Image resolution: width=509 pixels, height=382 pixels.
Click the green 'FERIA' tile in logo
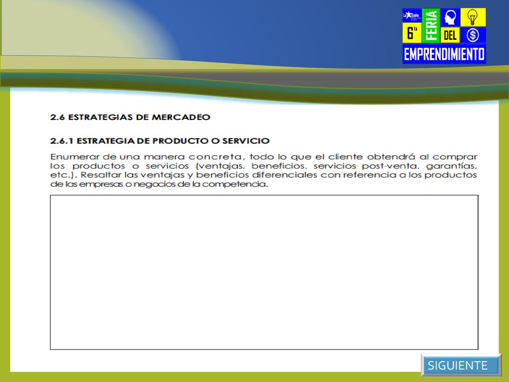(431, 26)
